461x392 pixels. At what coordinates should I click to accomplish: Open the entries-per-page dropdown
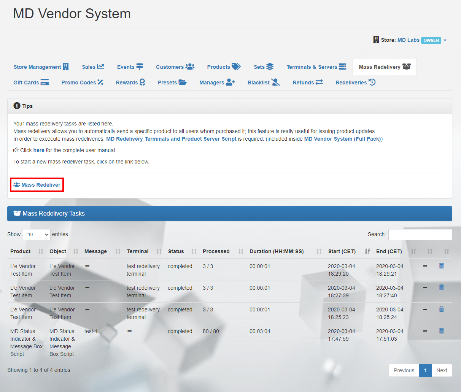pos(36,235)
